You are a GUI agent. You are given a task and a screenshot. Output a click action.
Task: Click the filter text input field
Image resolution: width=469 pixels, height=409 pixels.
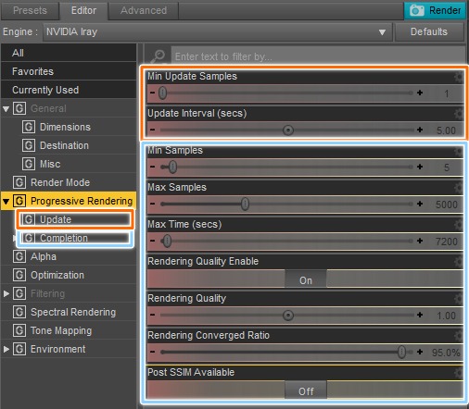(318, 56)
